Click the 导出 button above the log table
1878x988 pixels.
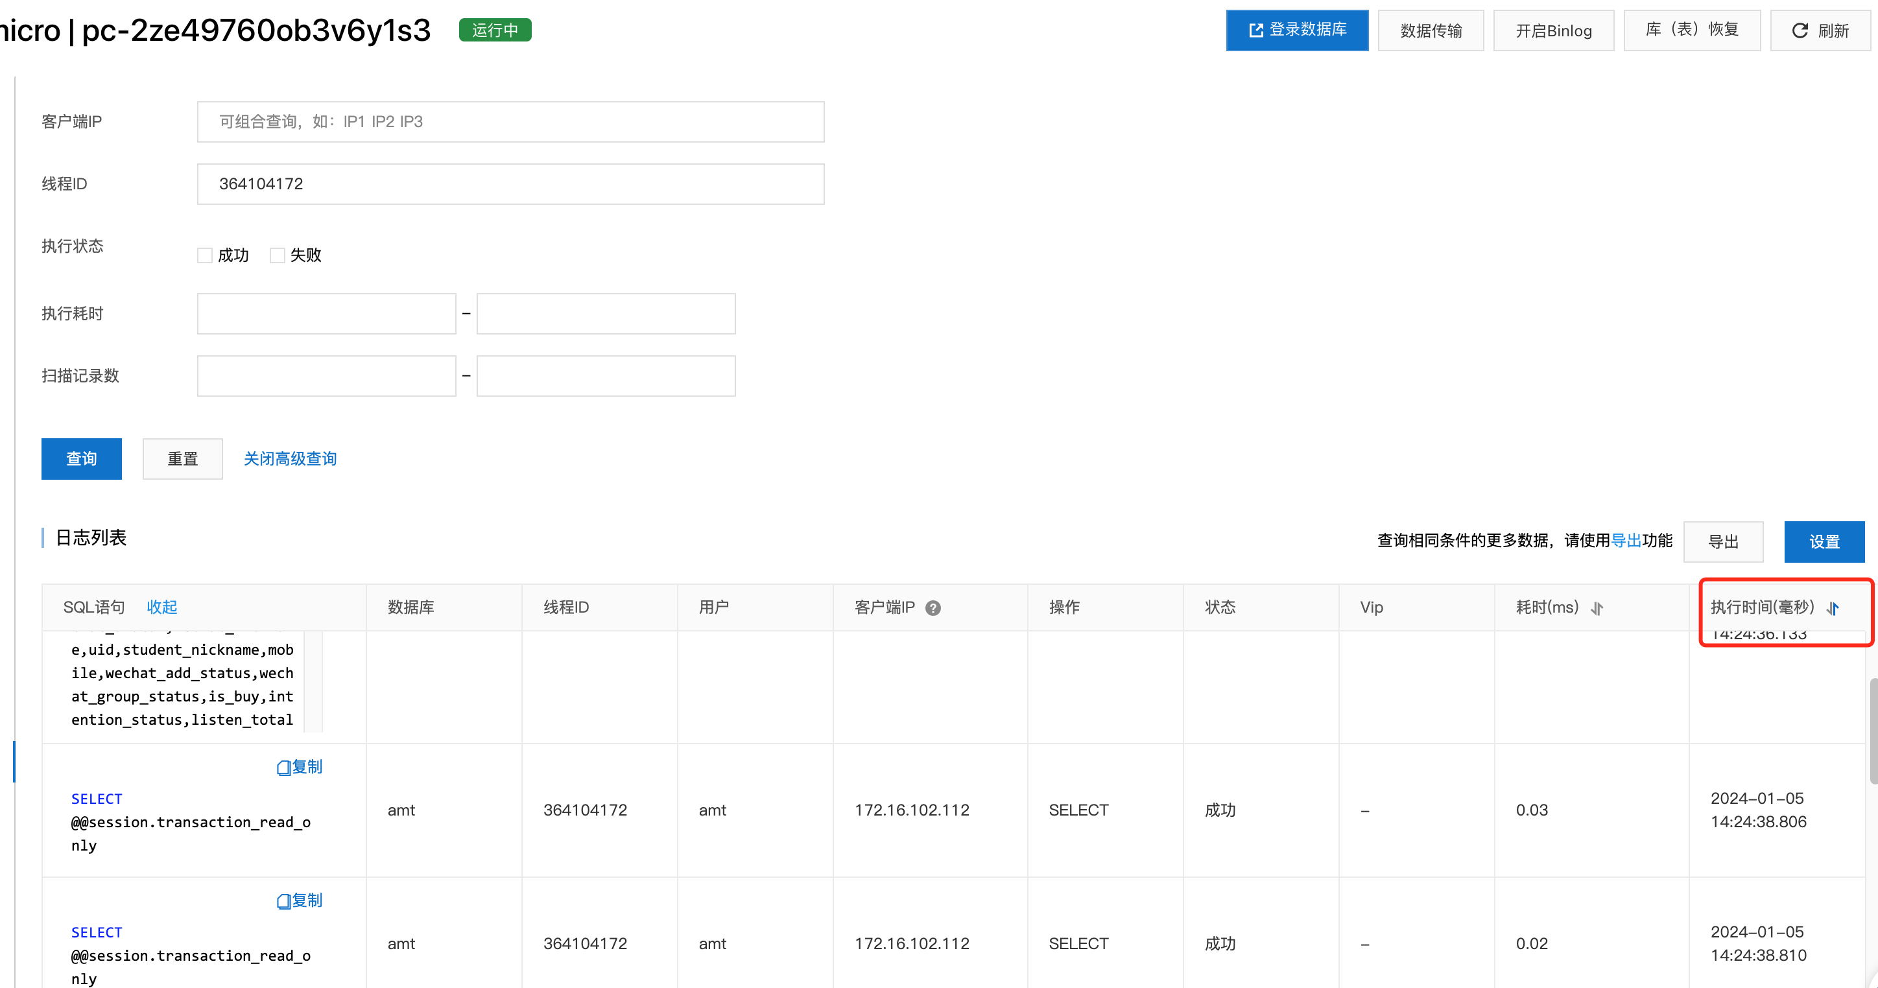1724,541
